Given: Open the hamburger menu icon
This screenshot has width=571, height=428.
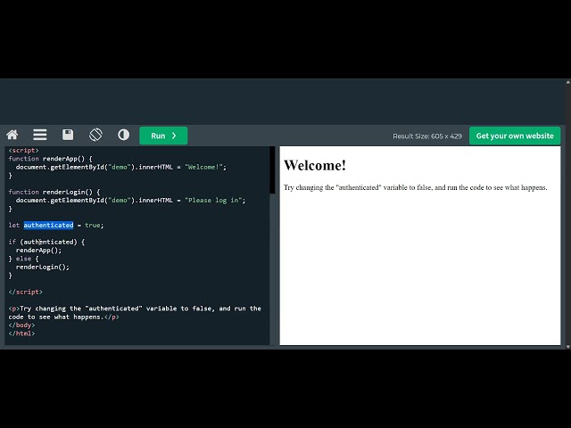Looking at the screenshot, I should click(x=39, y=135).
